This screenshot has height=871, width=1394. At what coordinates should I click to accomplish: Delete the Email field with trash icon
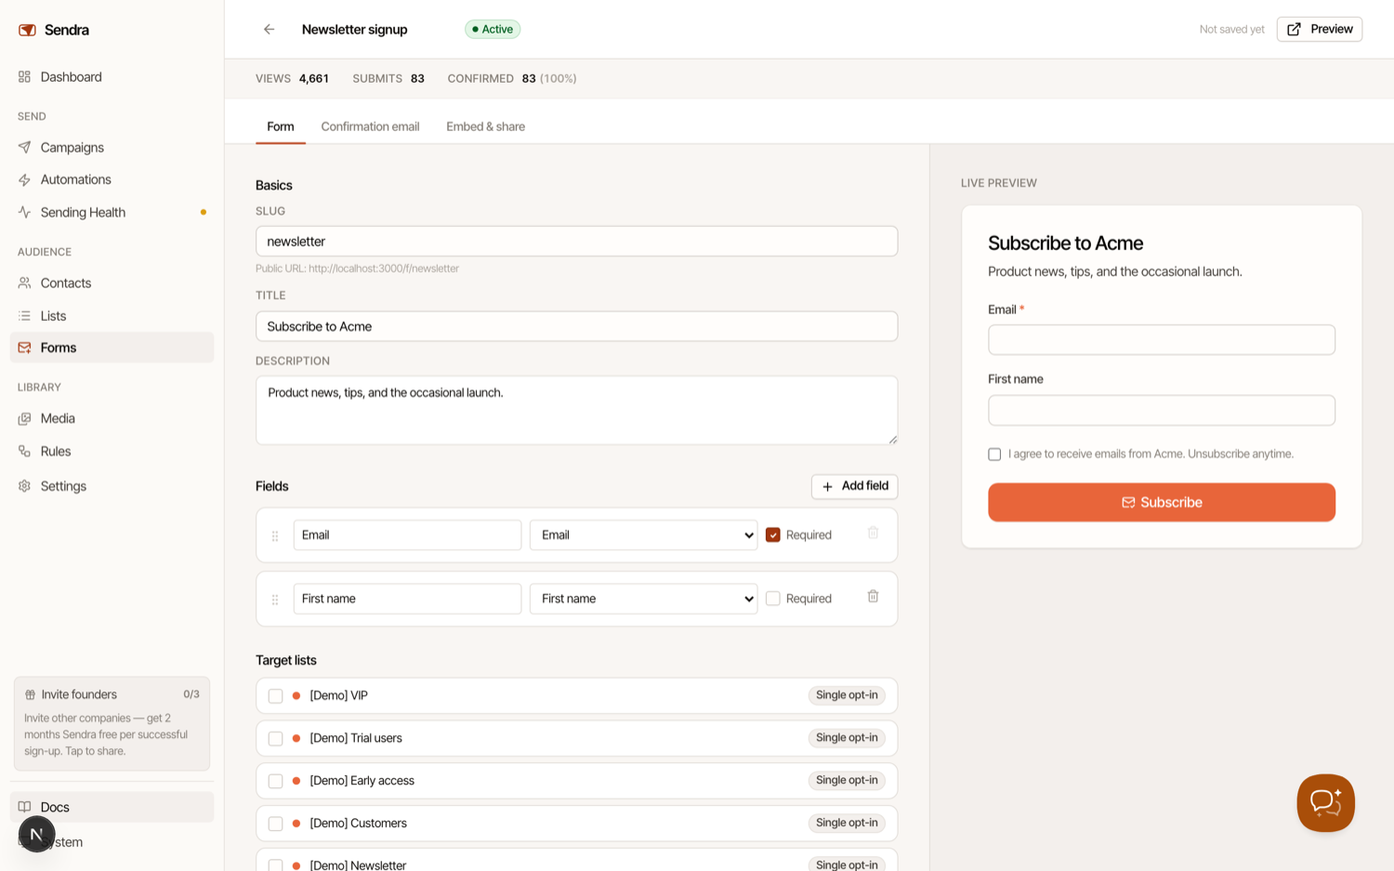click(x=873, y=533)
